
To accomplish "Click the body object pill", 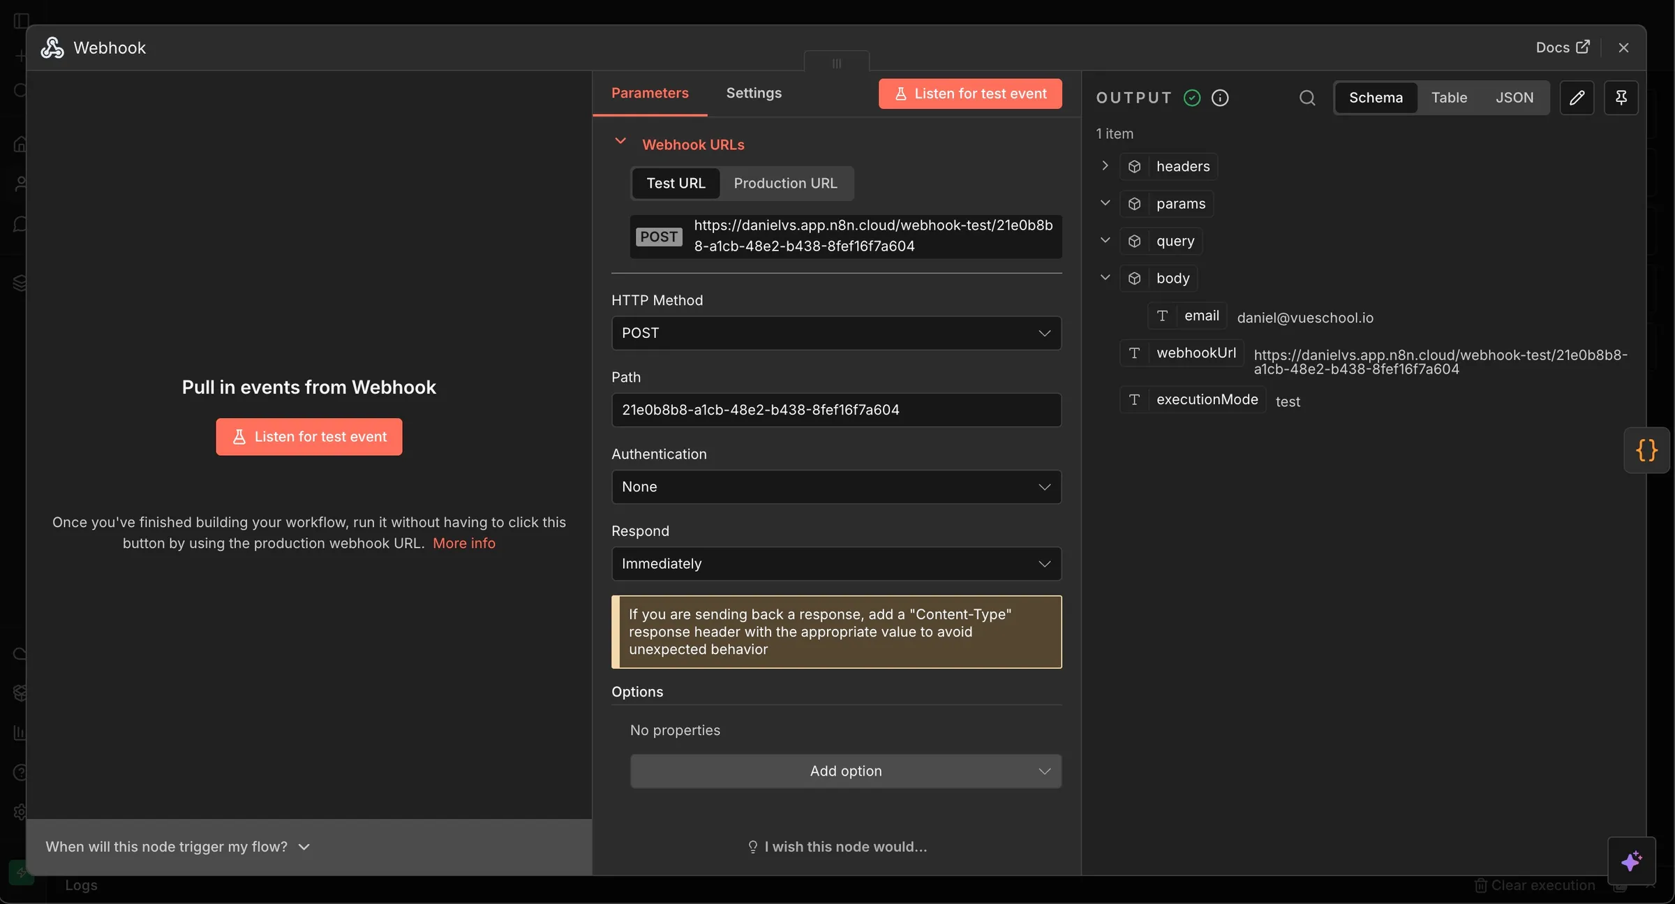I will tap(1159, 278).
